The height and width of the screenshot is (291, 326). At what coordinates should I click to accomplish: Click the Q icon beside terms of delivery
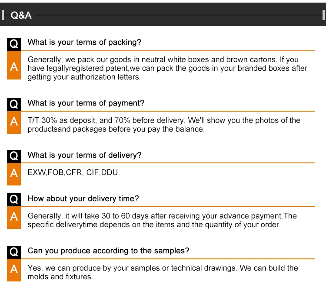click(x=14, y=156)
